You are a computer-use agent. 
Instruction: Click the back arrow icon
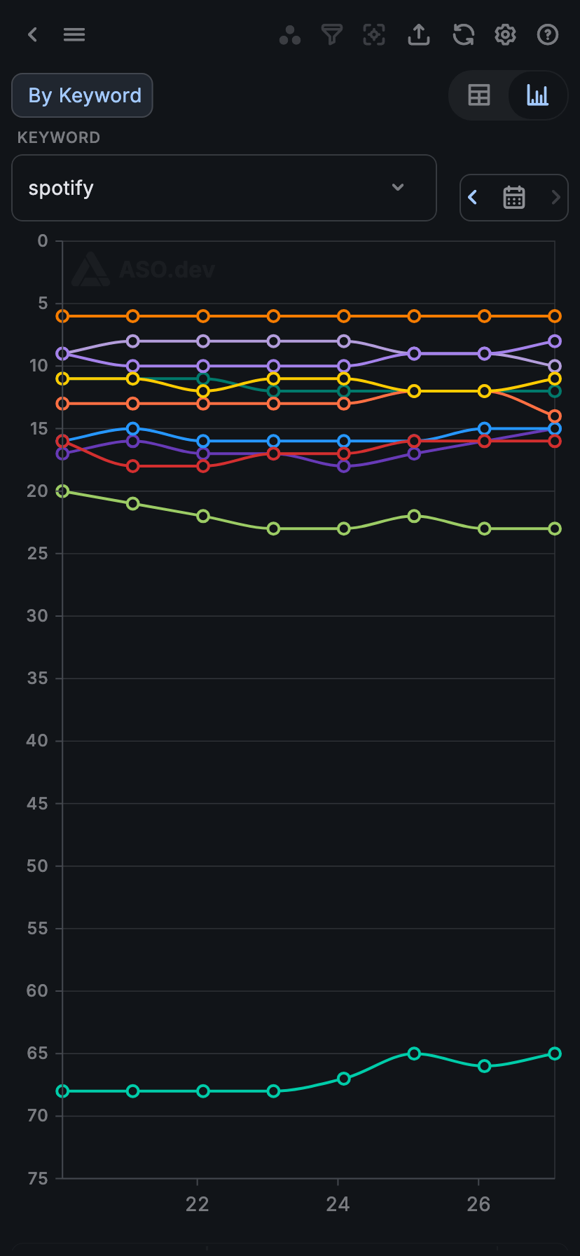click(32, 34)
